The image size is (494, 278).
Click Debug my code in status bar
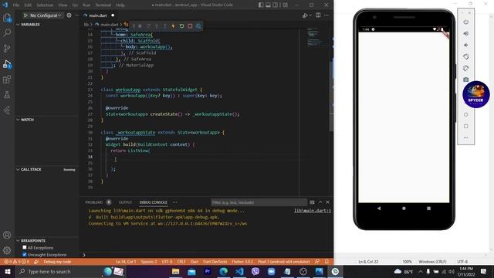[x=57, y=262]
